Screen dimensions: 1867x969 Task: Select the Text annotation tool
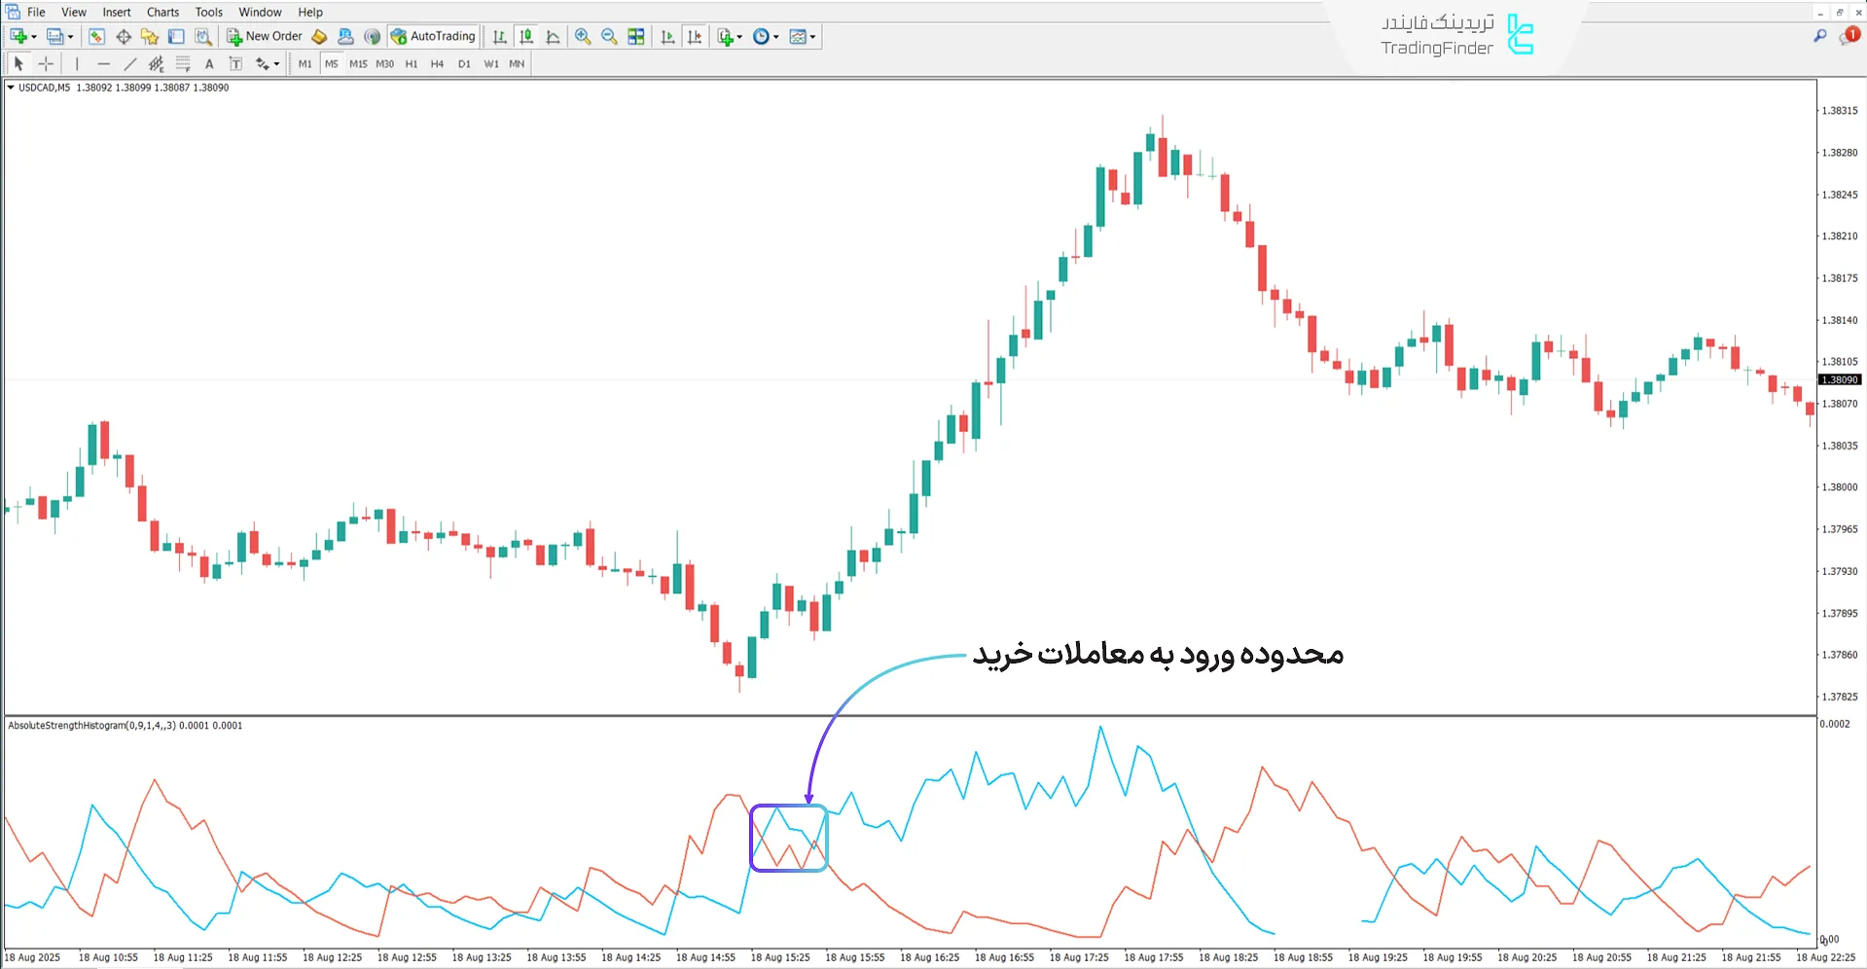(x=209, y=63)
